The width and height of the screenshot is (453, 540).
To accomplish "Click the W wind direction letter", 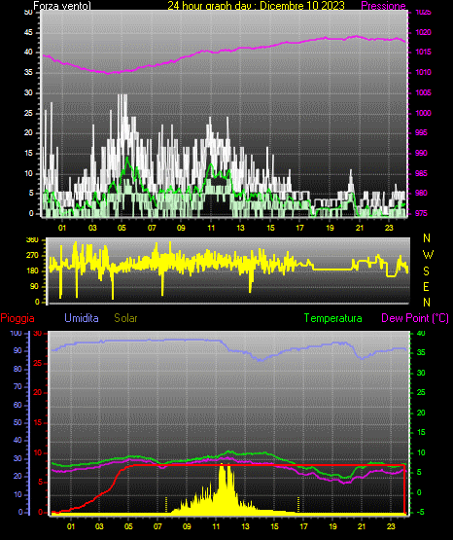I will (x=428, y=255).
